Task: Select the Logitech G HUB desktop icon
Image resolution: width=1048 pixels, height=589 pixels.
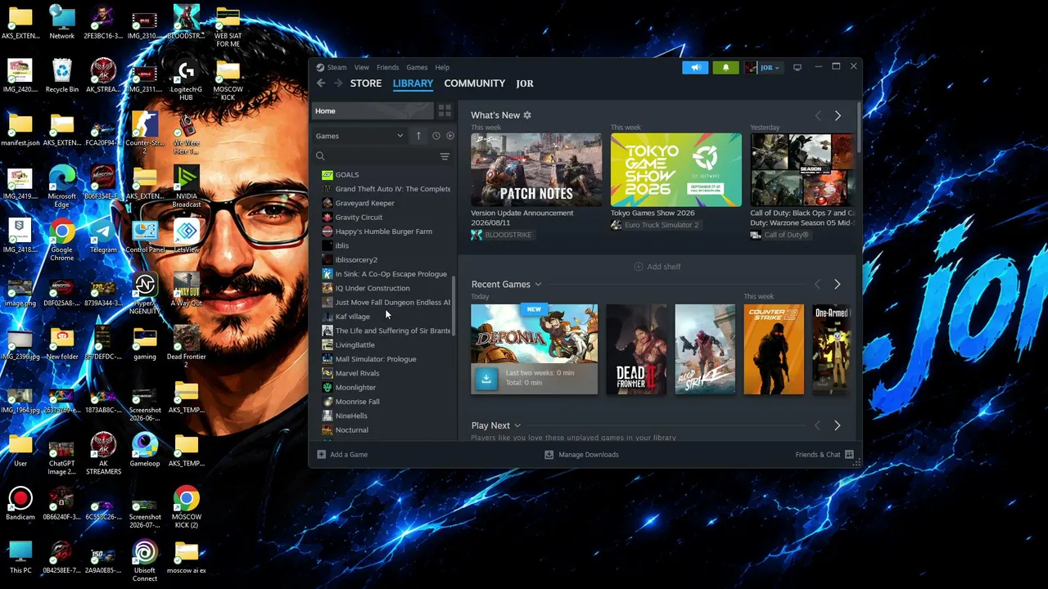Action: coord(186,80)
